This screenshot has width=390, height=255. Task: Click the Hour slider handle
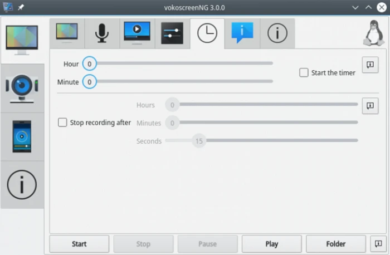click(x=89, y=63)
